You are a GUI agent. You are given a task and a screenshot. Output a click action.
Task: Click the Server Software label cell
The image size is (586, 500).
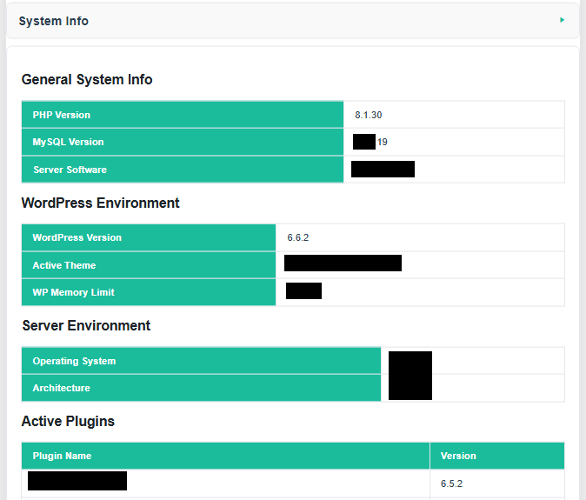coord(183,170)
